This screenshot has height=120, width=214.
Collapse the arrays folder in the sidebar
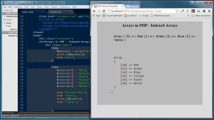pyautogui.click(x=5, y=23)
